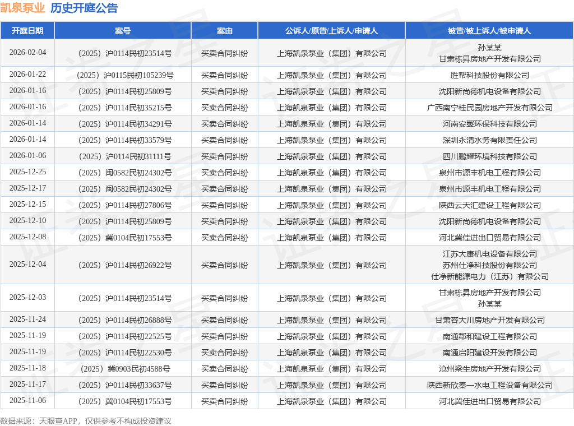Click the date cell 2025-12-25

pyautogui.click(x=28, y=172)
